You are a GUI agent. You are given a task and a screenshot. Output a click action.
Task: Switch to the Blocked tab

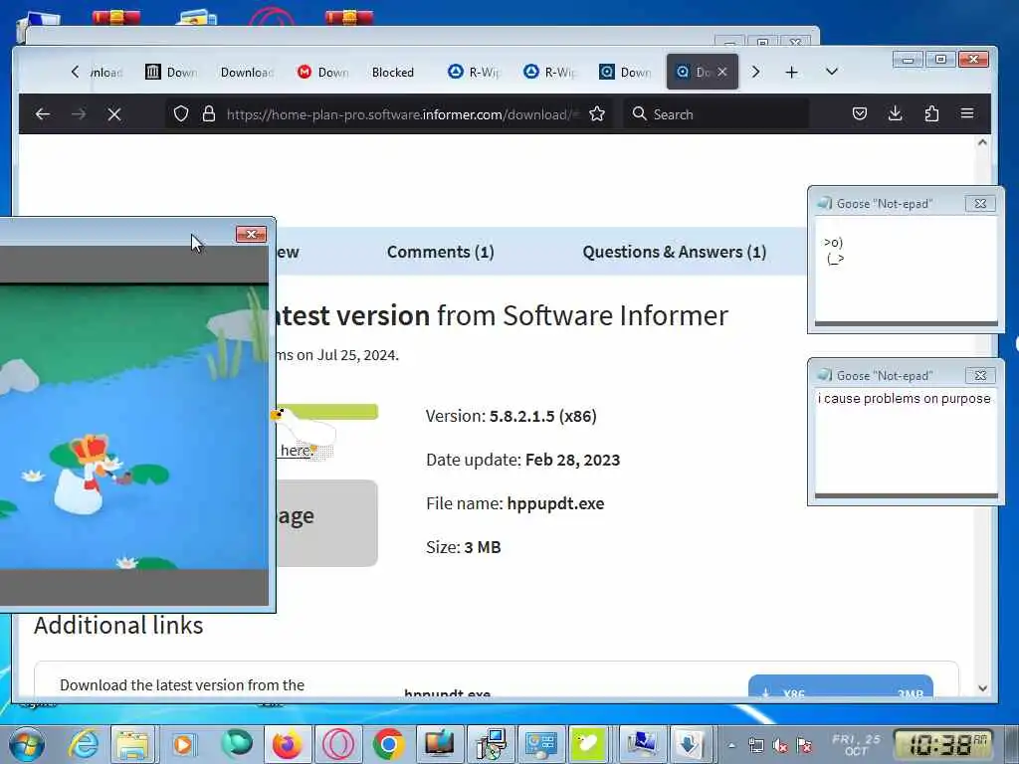tap(392, 72)
